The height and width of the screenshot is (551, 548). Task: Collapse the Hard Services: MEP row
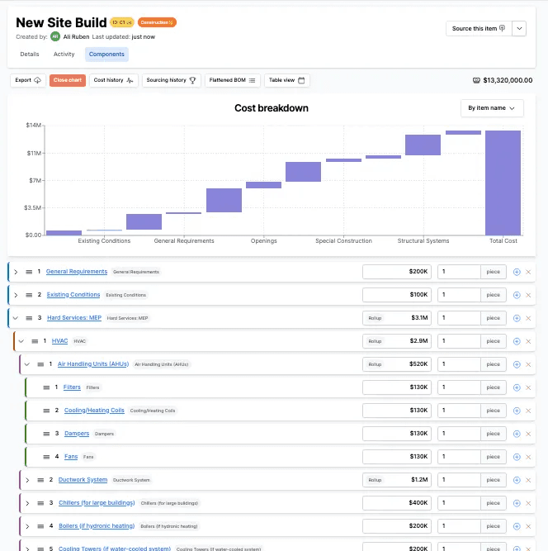point(16,318)
